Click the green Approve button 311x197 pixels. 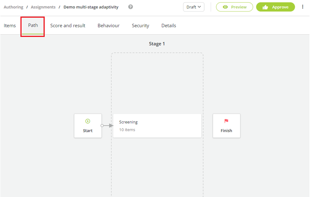click(x=275, y=7)
